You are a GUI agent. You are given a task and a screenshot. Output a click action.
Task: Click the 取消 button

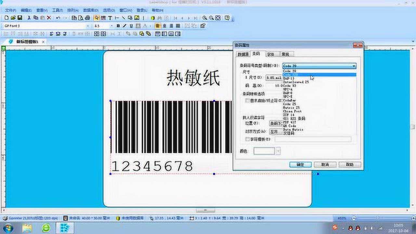coord(326,164)
